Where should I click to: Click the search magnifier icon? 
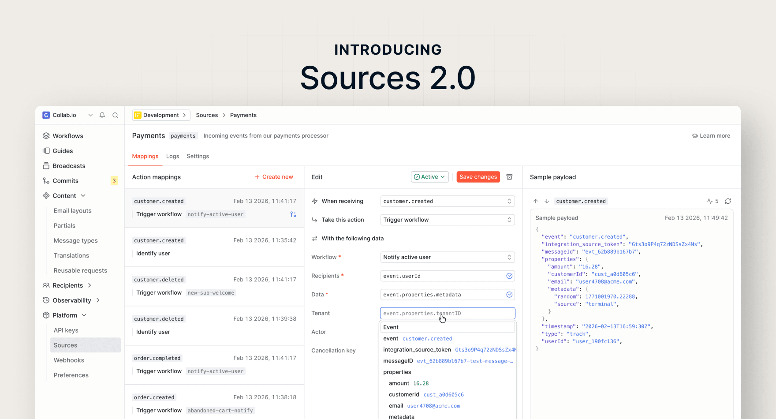tap(115, 115)
